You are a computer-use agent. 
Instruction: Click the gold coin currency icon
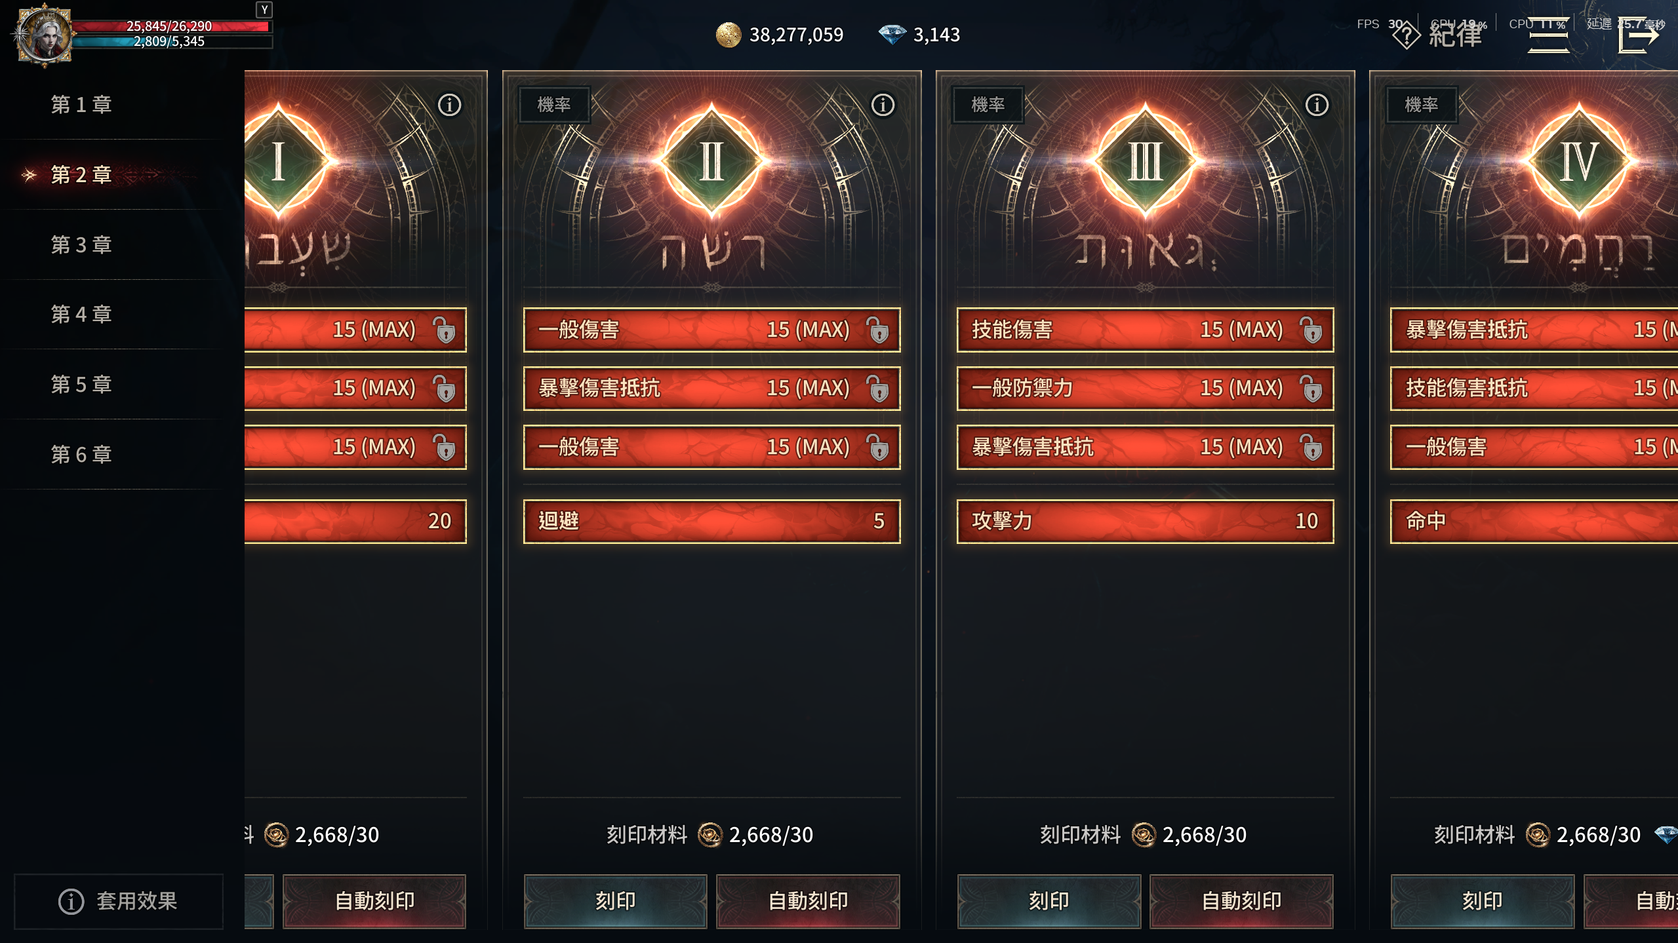(x=728, y=35)
